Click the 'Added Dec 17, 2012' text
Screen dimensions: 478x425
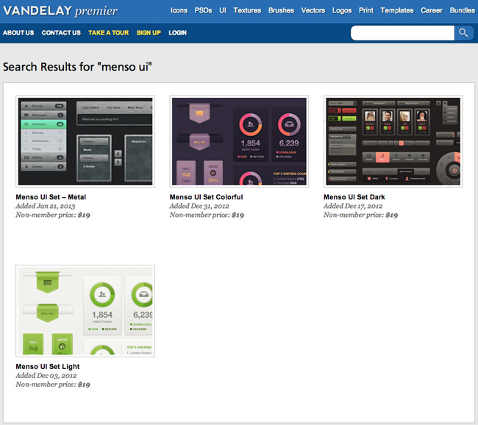pyautogui.click(x=353, y=206)
